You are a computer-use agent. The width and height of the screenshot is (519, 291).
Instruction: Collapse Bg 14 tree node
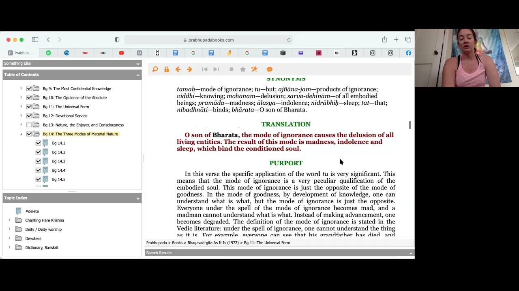pos(21,134)
